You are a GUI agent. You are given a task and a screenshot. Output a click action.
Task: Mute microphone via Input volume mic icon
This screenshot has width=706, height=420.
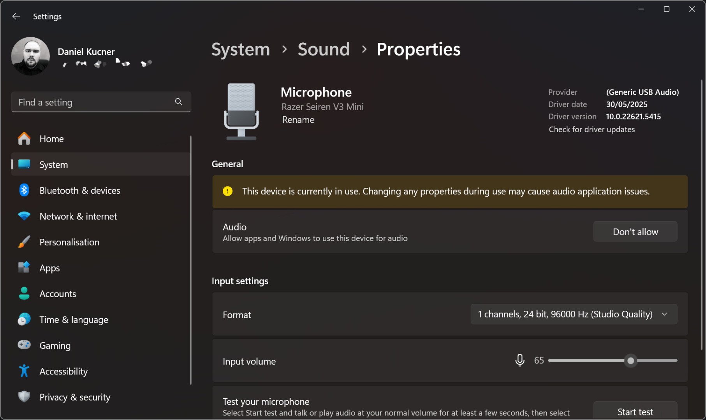[519, 360]
